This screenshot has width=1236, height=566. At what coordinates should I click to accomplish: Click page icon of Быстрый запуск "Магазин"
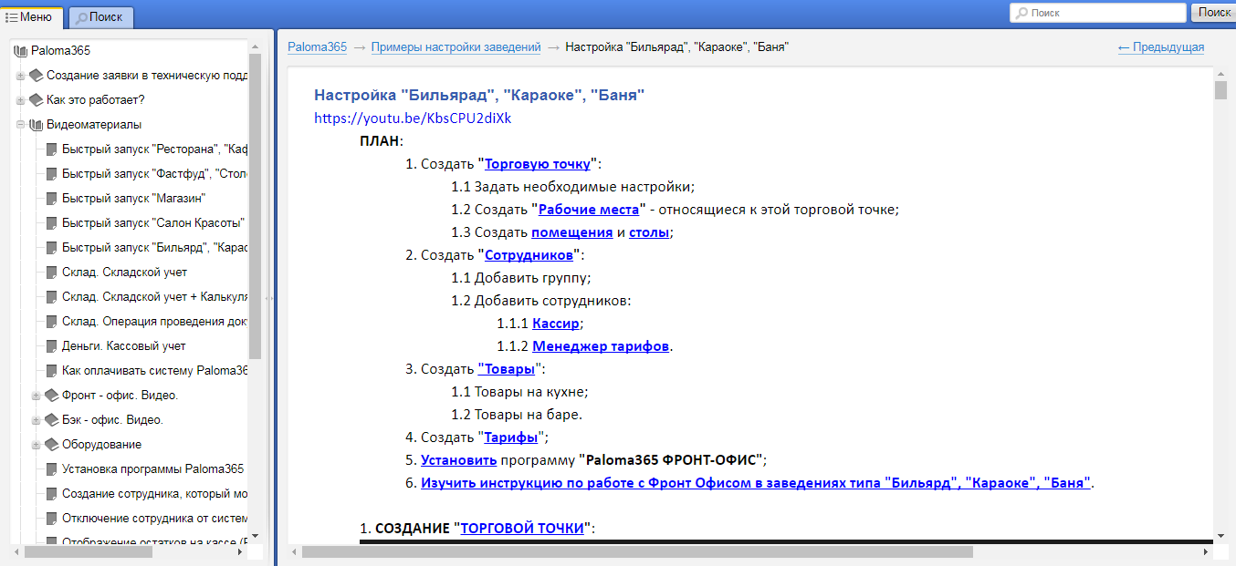coord(52,199)
